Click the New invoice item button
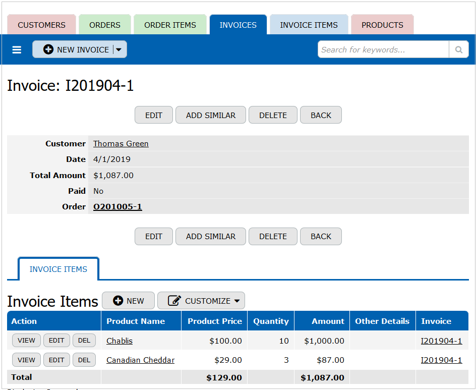 click(x=129, y=301)
